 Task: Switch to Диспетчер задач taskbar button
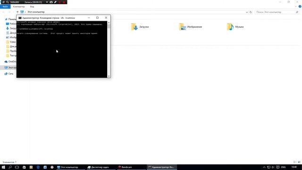click(101, 167)
